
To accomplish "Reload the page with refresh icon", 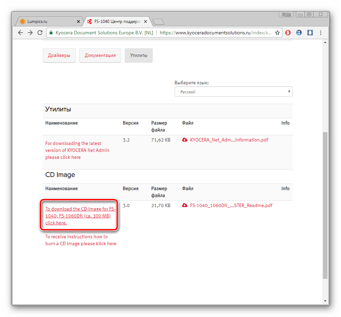I will click(x=40, y=33).
